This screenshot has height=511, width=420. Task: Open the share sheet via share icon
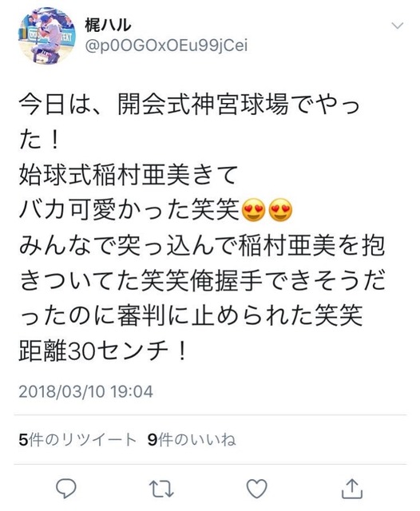click(352, 488)
